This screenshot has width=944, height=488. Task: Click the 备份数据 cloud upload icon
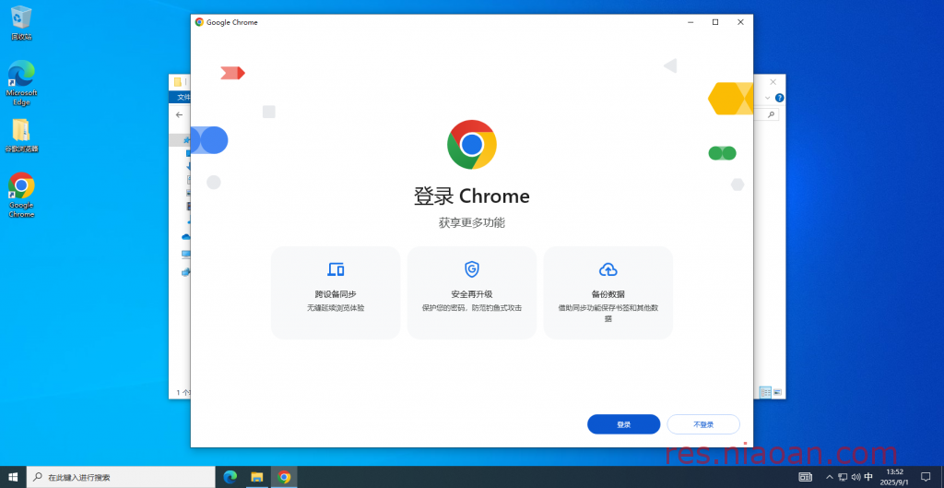pyautogui.click(x=608, y=269)
